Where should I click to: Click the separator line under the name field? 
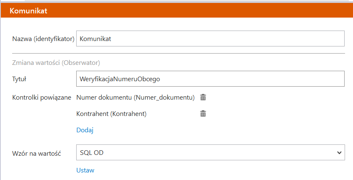pos(178,54)
